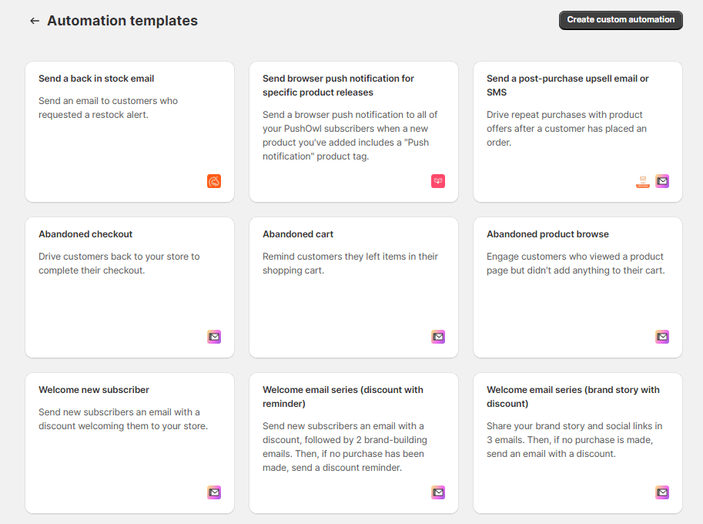Viewport: 703px width, 524px height.
Task: Click the email icon on Abandoned product browse card
Action: [662, 337]
